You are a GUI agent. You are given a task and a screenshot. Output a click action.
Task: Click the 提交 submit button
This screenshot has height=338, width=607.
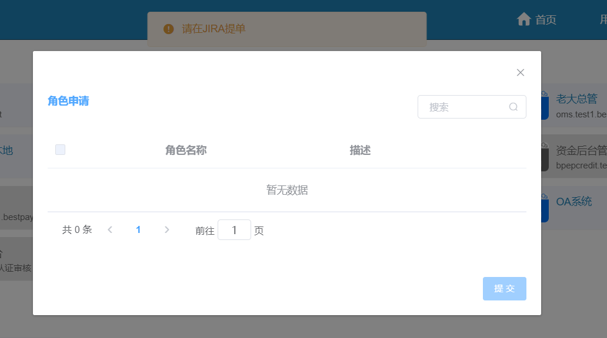point(504,288)
